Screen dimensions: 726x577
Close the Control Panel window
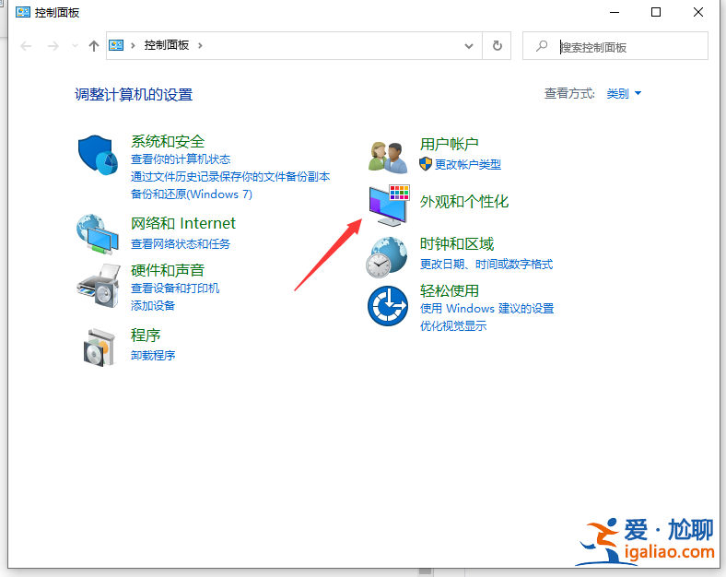(697, 13)
